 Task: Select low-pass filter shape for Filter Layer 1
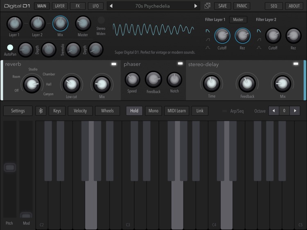click(208, 31)
